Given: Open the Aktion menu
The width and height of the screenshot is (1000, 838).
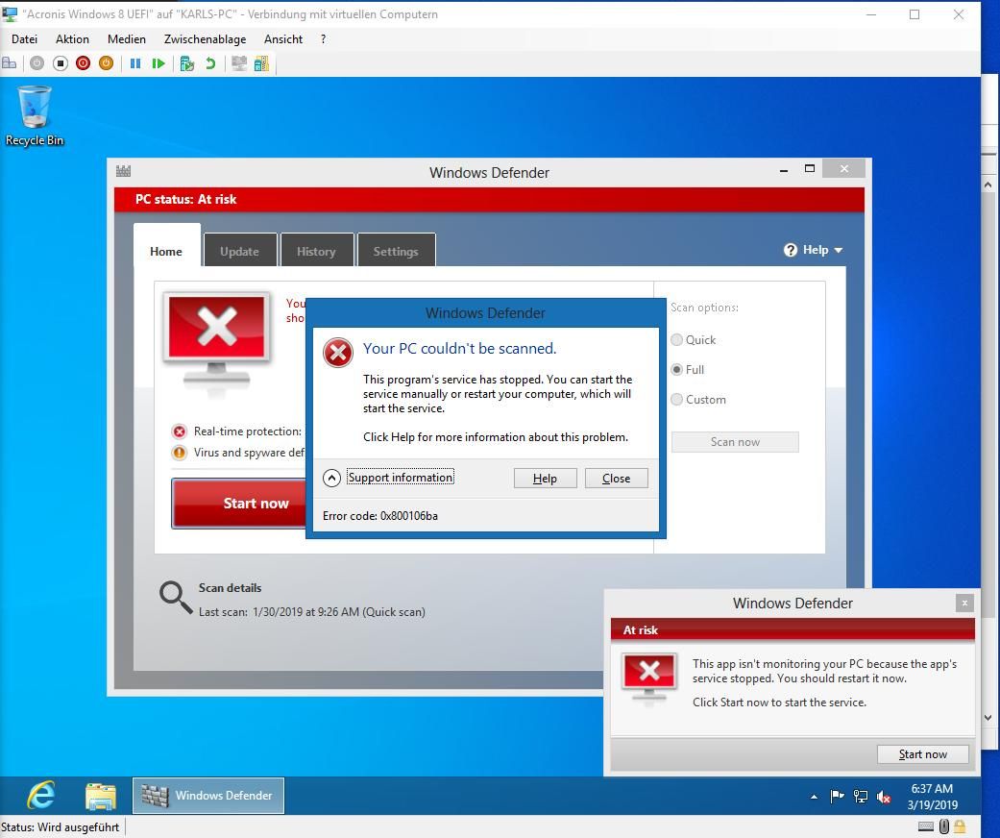Looking at the screenshot, I should [x=72, y=39].
